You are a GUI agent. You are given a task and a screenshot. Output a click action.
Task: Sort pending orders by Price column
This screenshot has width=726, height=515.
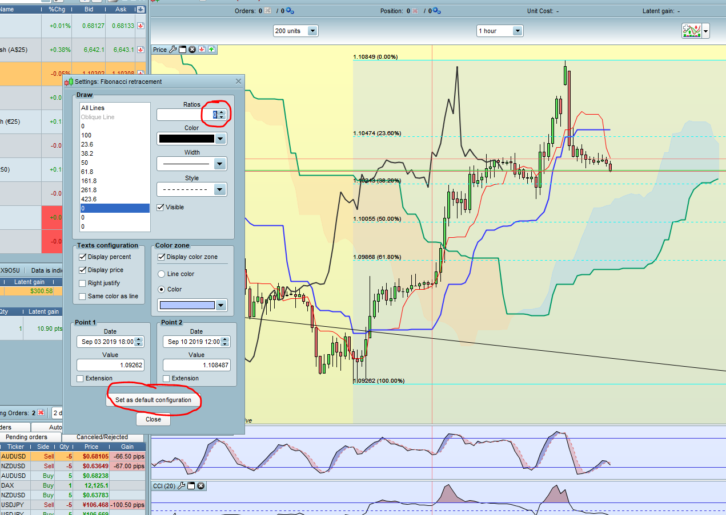pos(91,447)
